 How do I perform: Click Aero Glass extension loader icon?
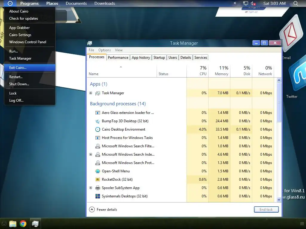click(98, 113)
